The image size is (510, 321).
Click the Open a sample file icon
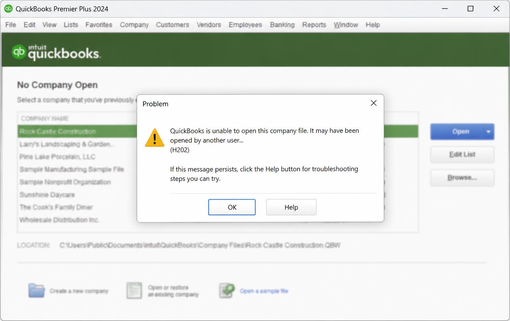point(227,290)
